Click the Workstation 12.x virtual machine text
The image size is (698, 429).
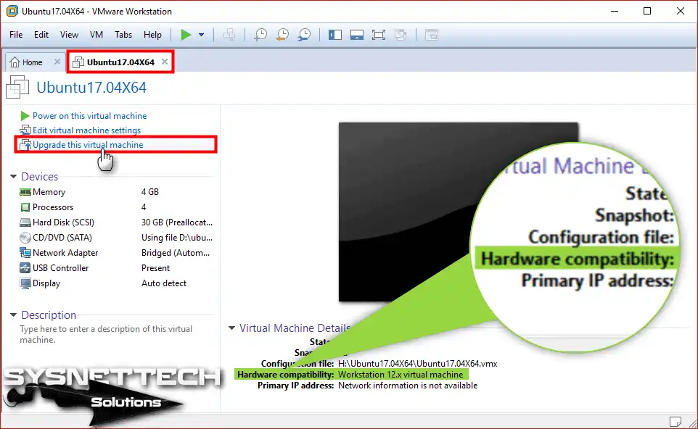tap(401, 375)
